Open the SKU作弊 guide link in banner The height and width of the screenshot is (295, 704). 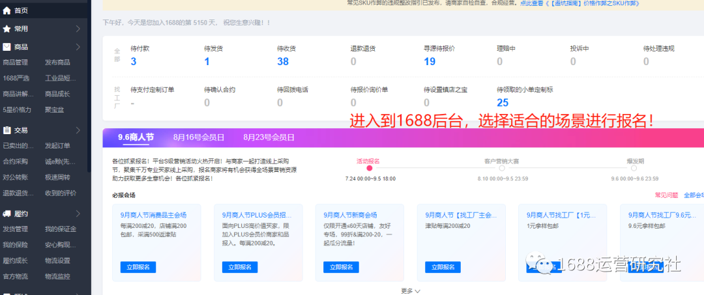click(580, 3)
